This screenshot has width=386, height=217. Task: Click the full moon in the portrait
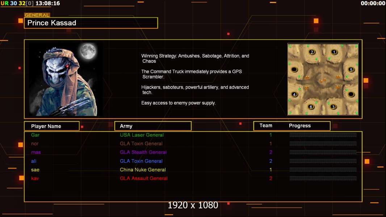click(88, 51)
